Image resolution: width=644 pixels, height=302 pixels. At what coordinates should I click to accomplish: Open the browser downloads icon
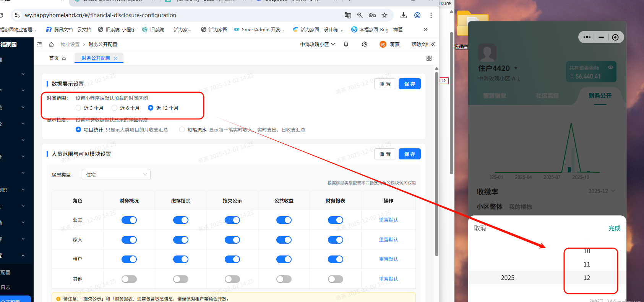403,15
